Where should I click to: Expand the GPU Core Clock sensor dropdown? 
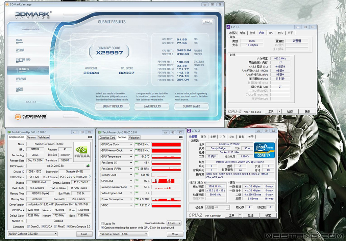pos(131,144)
